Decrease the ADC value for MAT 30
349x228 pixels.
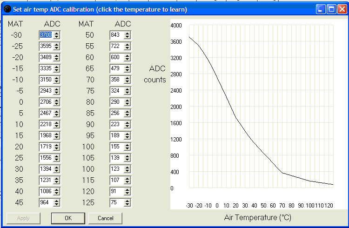pos(56,171)
